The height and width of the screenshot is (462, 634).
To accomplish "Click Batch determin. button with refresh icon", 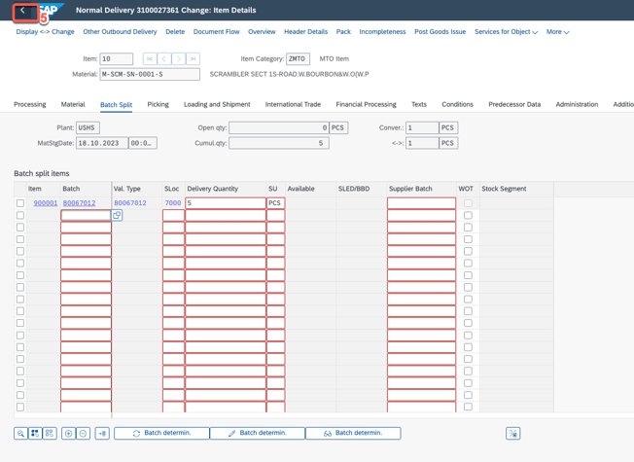I will [x=161, y=433].
